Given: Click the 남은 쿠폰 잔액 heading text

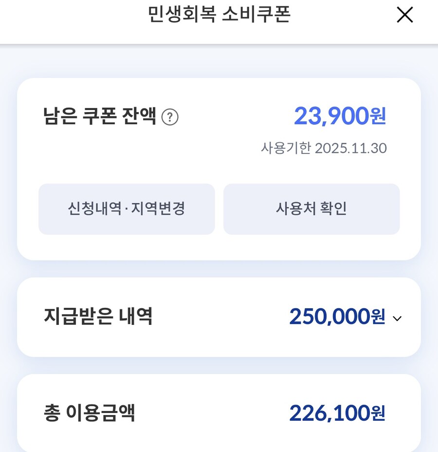Looking at the screenshot, I should point(100,117).
